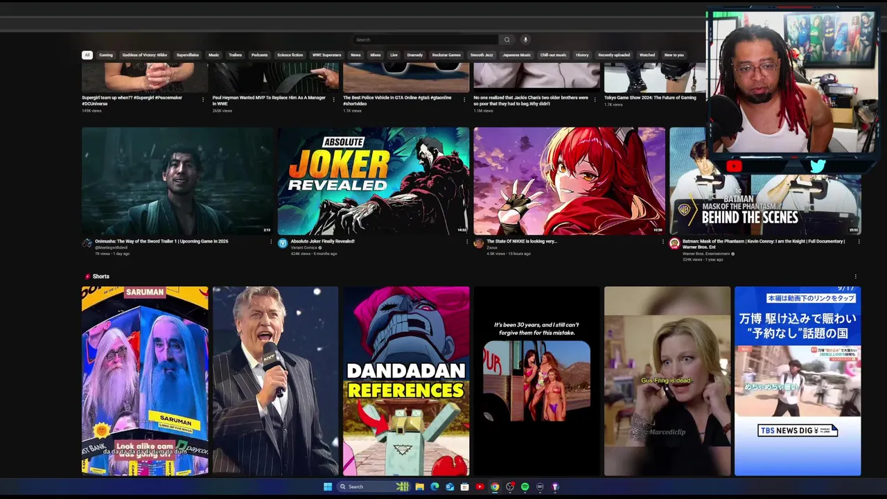Play the State Of NIKKE anime thumbnail
The height and width of the screenshot is (499, 887).
point(570,181)
